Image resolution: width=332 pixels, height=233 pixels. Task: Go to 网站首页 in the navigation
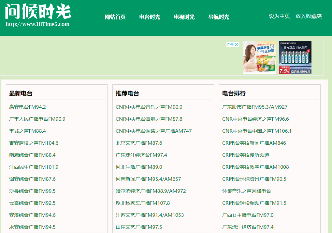(115, 17)
